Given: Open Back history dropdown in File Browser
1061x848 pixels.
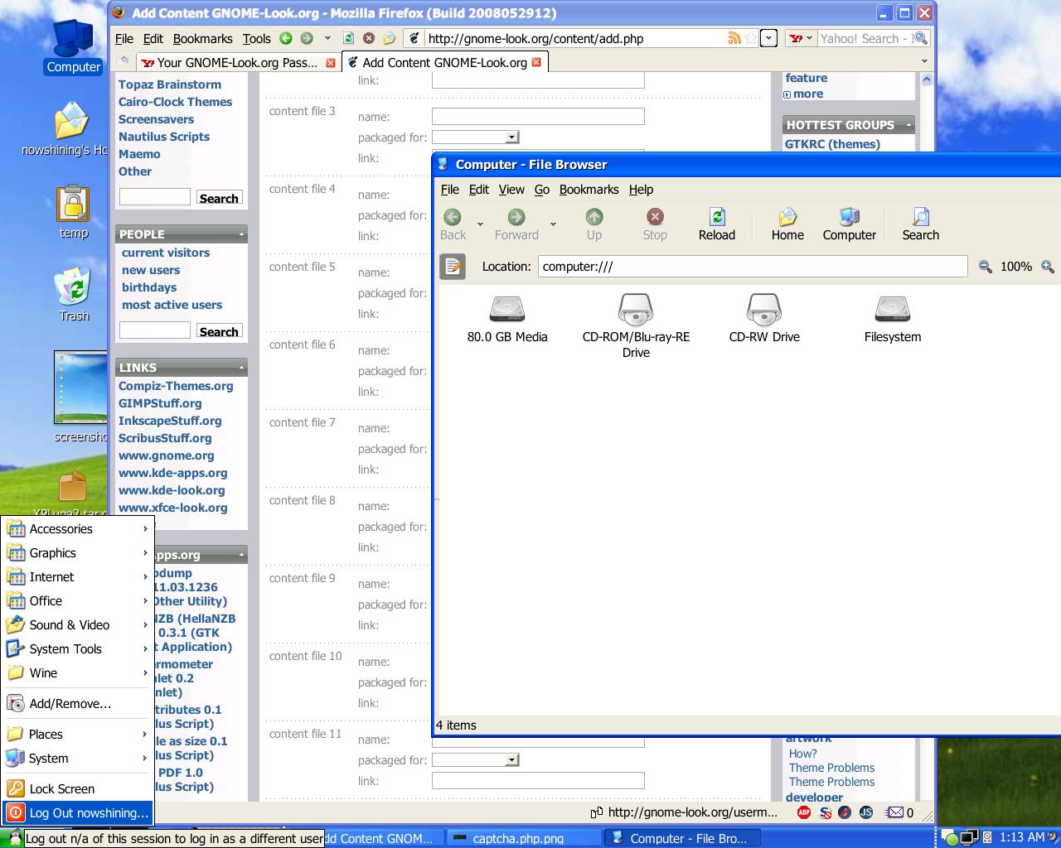Looking at the screenshot, I should 480,224.
